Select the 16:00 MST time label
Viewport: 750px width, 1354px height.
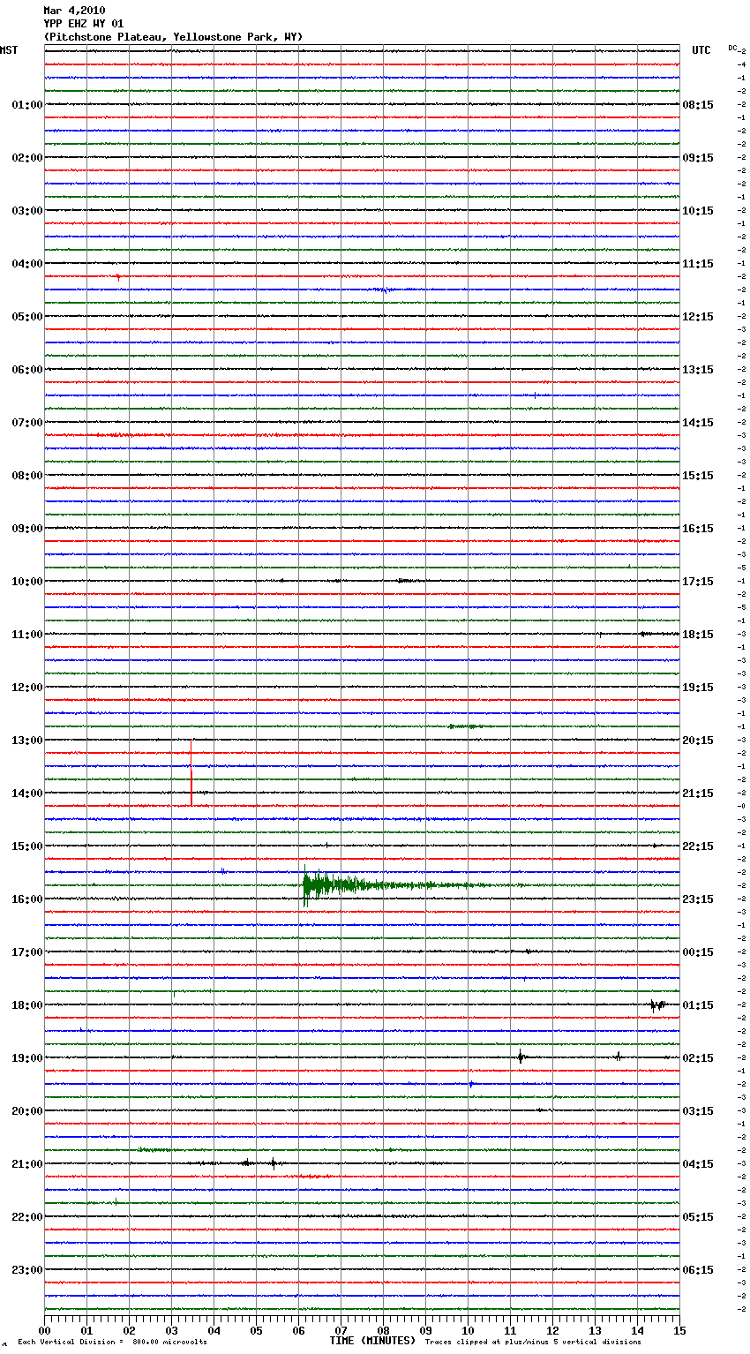click(x=26, y=899)
